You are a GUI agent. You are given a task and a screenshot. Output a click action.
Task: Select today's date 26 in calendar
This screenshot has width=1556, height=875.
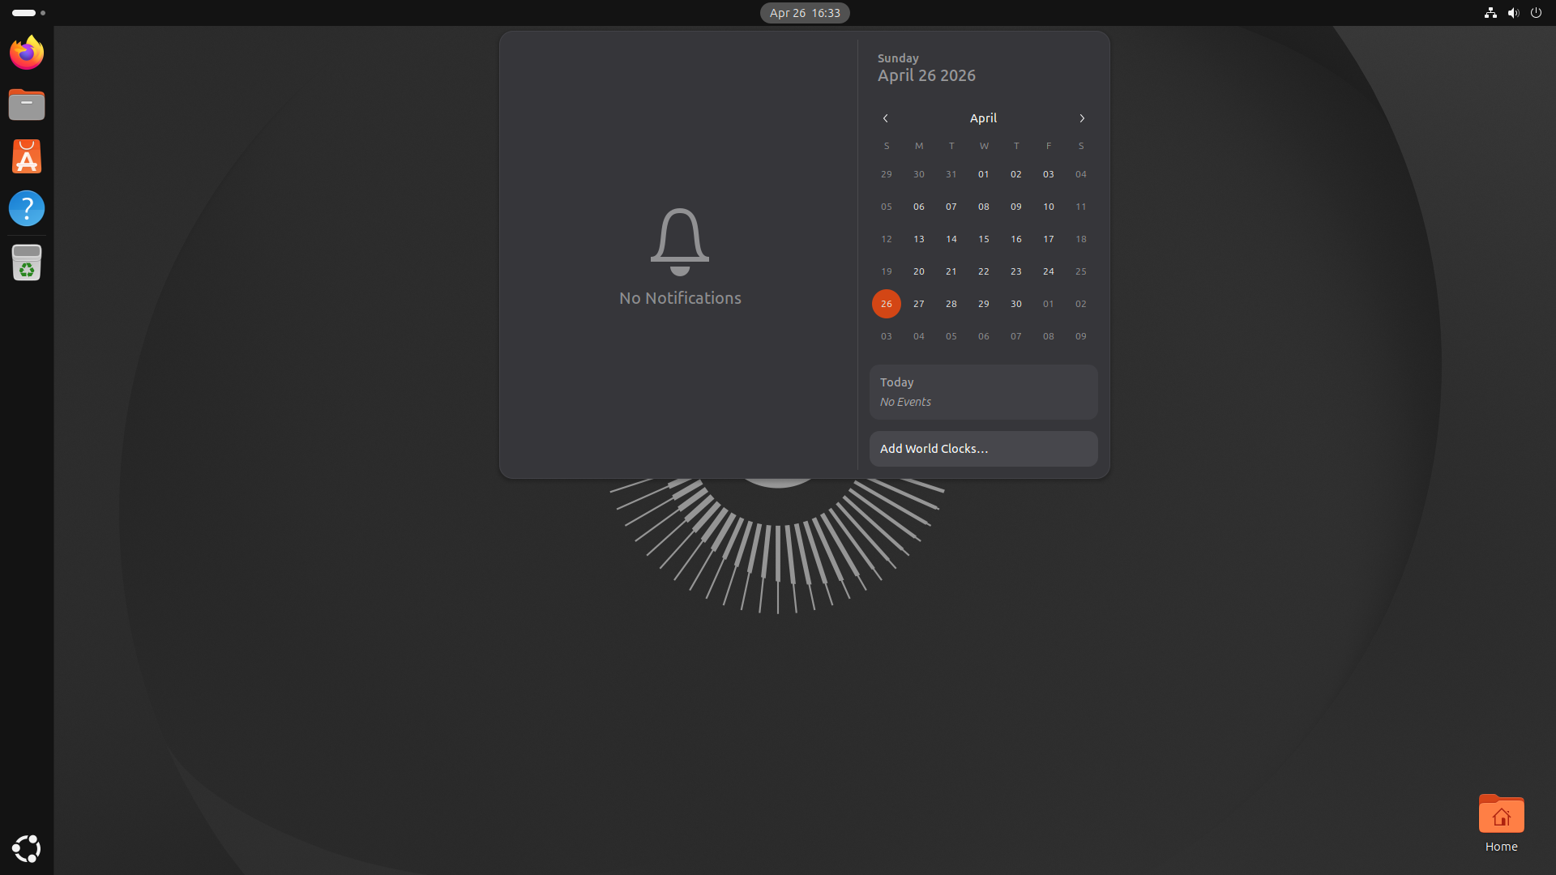(887, 304)
